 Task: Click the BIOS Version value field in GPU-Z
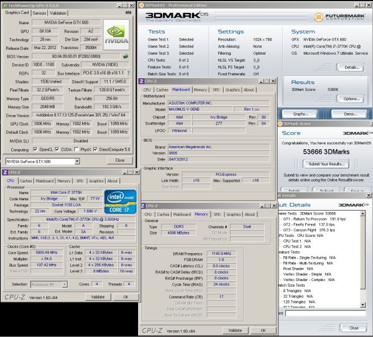(x=76, y=56)
